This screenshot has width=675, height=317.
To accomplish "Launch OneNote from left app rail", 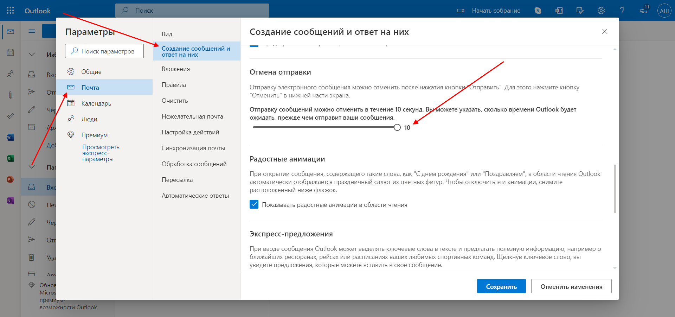I will (x=10, y=201).
